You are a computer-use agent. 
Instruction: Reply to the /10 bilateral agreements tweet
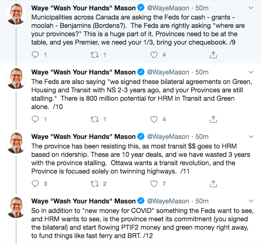coord(35,119)
